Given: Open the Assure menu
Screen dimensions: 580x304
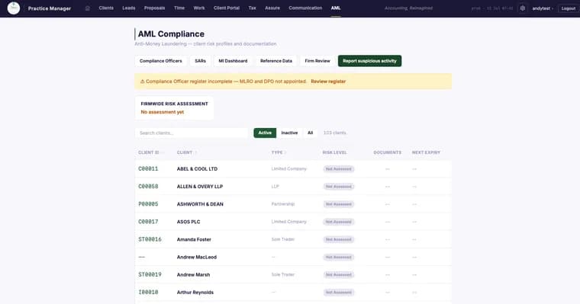Looking at the screenshot, I should click(272, 8).
